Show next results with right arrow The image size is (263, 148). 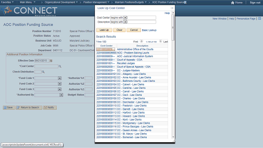(x=161, y=41)
